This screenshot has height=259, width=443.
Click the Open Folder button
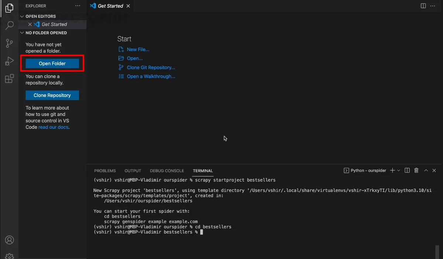click(x=52, y=63)
